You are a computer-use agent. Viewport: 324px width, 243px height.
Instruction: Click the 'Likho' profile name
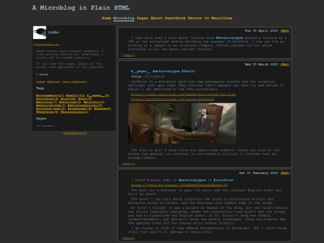click(x=53, y=32)
